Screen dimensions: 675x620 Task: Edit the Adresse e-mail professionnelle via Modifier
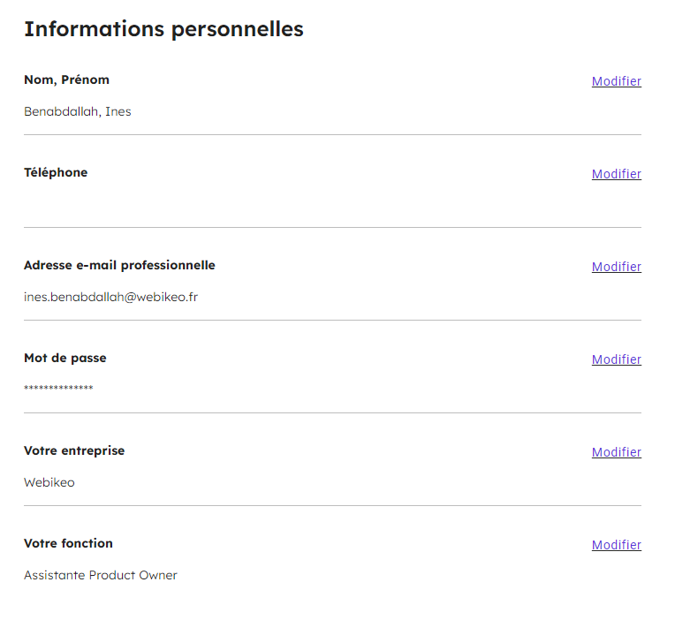tap(616, 267)
